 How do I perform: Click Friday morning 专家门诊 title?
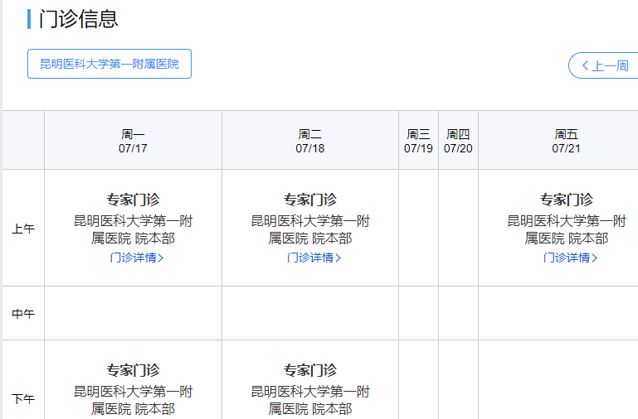click(567, 200)
